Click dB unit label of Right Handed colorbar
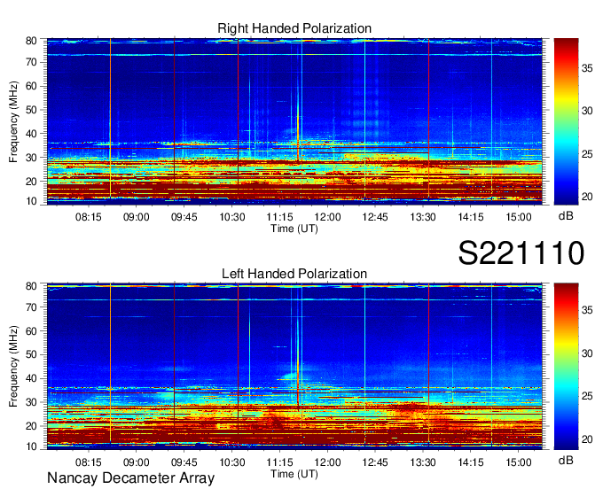Viewport: 603px width, 489px height. pyautogui.click(x=566, y=216)
